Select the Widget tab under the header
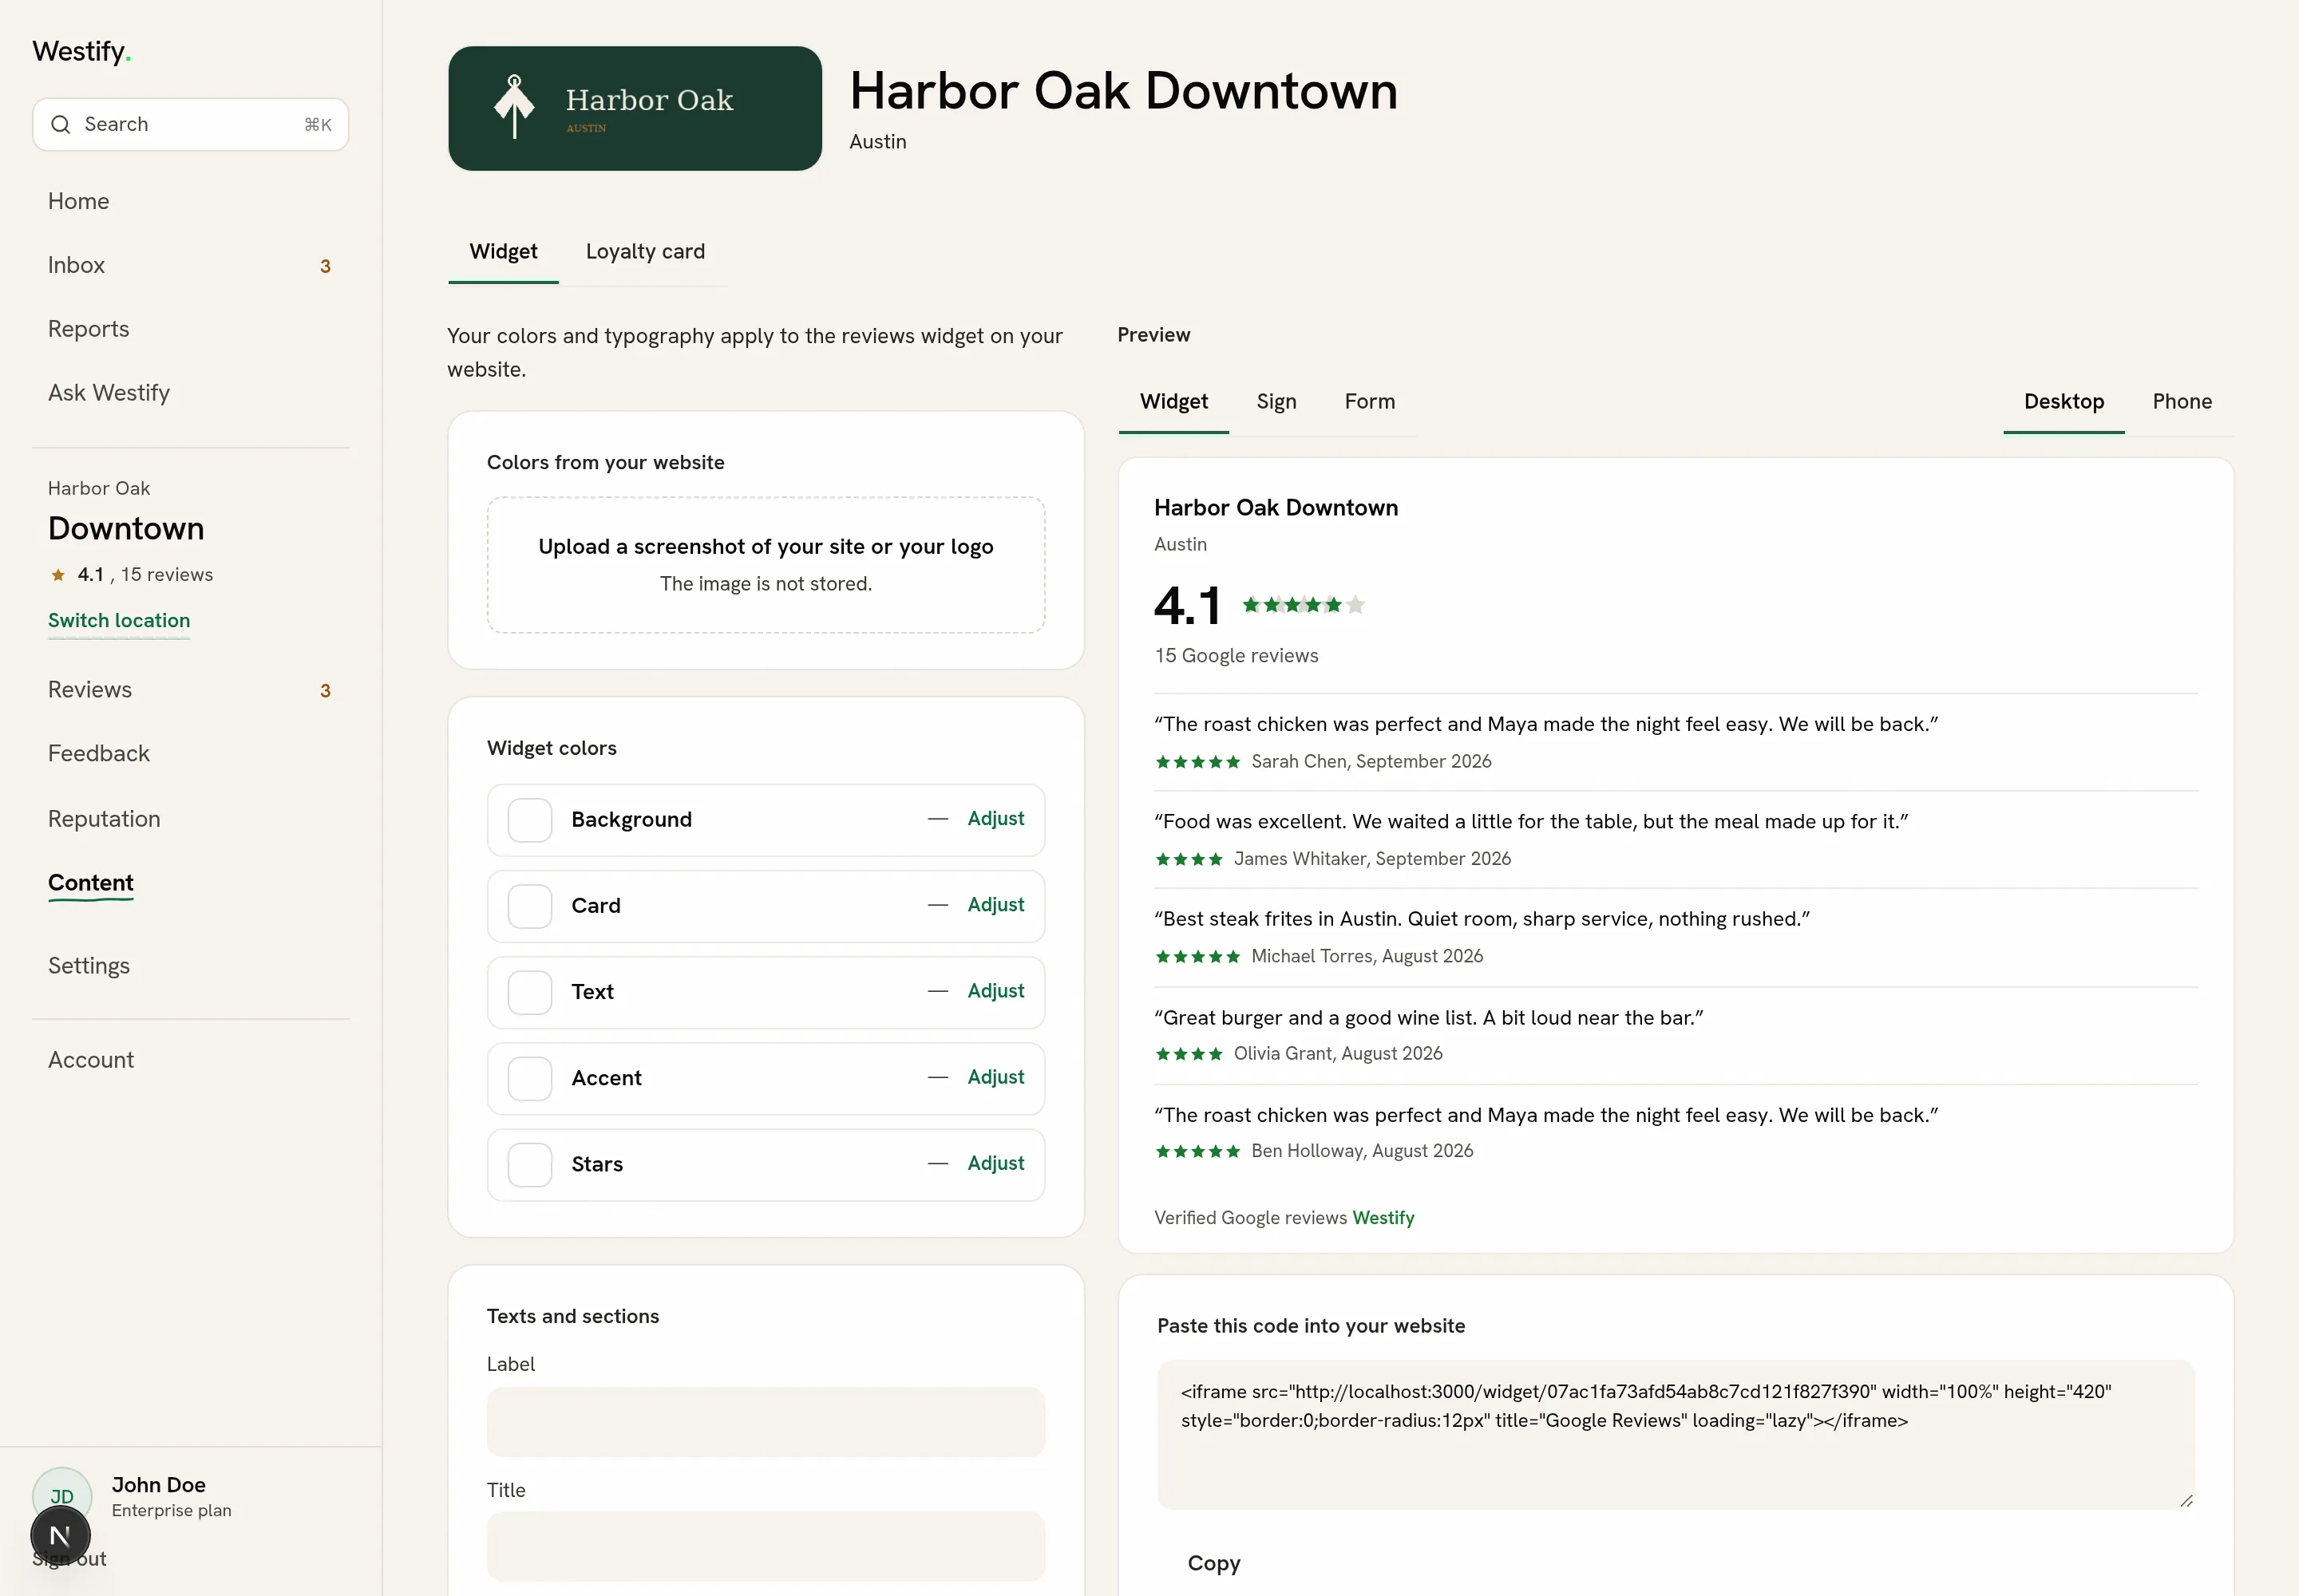This screenshot has height=1596, width=2299. [x=503, y=252]
